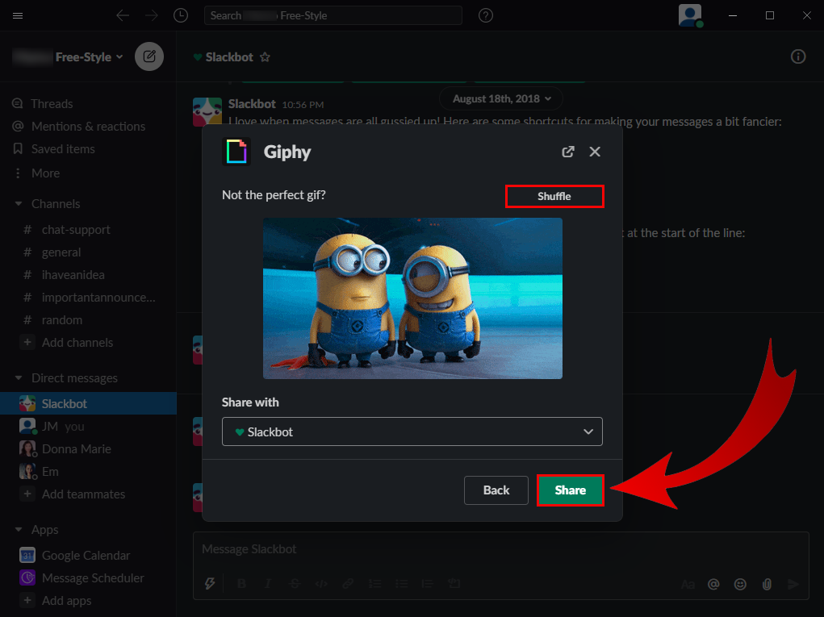Viewport: 824px width, 617px height.
Task: Mention someone with @ icon
Action: (713, 585)
